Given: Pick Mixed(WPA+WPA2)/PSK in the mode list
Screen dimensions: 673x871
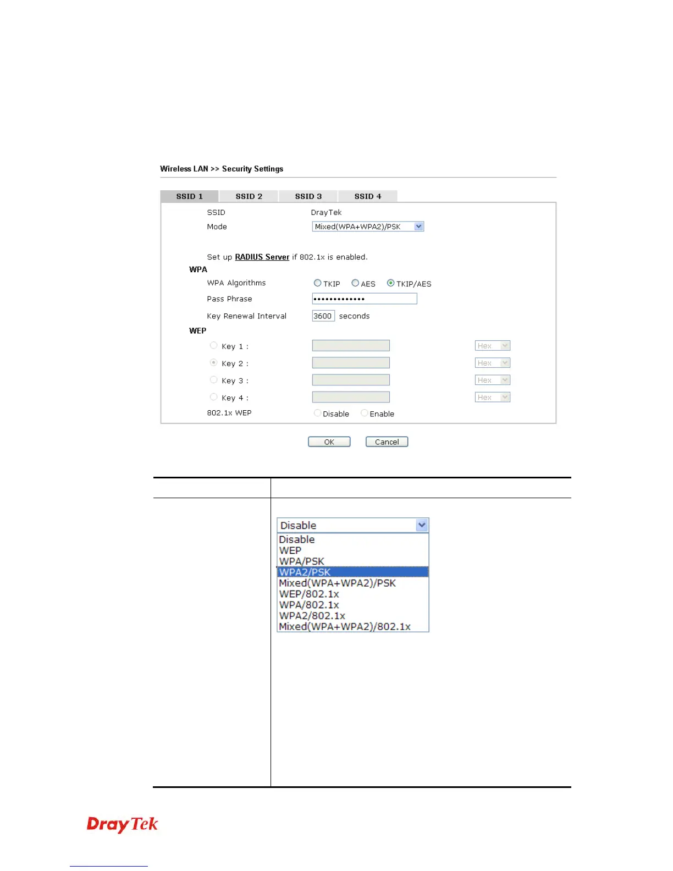Looking at the screenshot, I should tap(352, 583).
